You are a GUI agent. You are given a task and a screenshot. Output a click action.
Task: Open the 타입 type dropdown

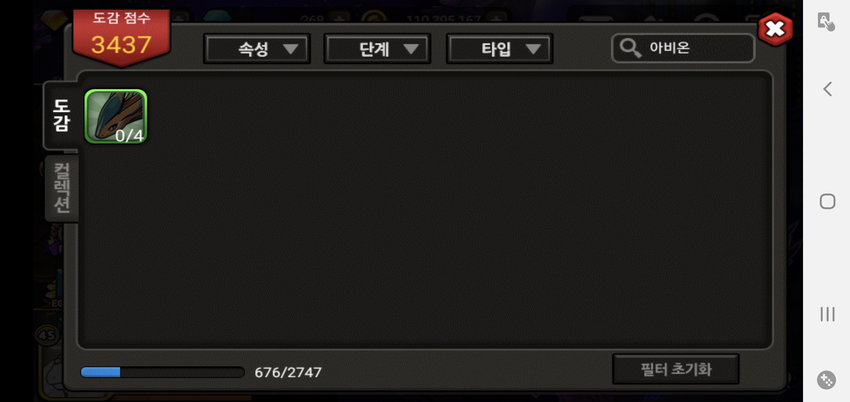pos(500,49)
